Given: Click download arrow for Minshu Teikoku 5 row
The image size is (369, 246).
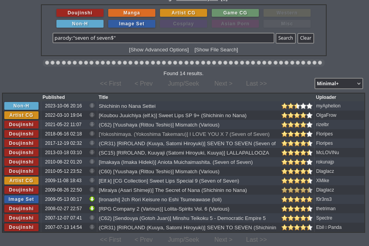Looking at the screenshot, I should click(x=92, y=218).
